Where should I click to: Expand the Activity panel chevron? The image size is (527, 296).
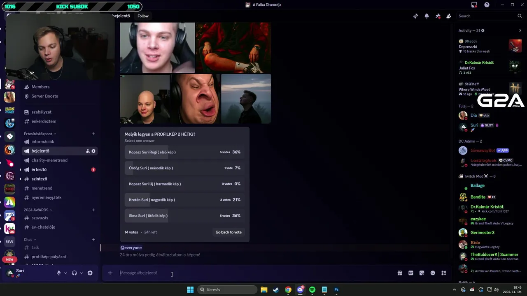[520, 30]
